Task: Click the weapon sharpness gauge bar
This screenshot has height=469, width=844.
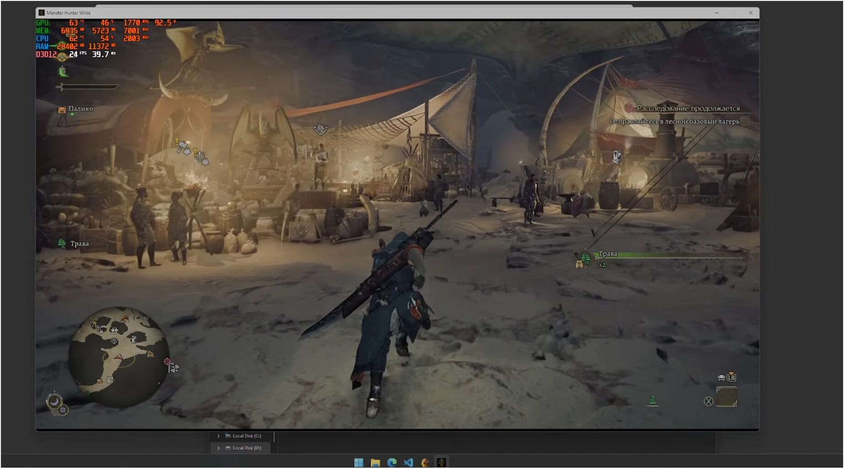Action: coord(87,86)
